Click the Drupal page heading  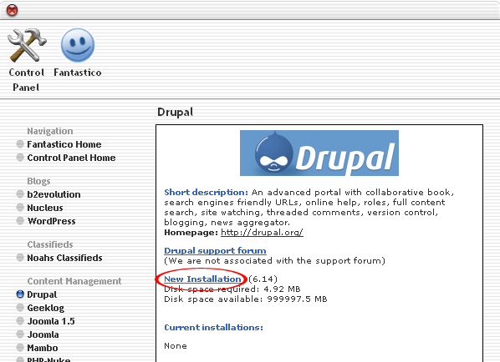point(175,112)
